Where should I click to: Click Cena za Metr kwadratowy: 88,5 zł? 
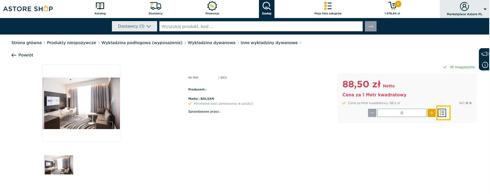[374, 103]
